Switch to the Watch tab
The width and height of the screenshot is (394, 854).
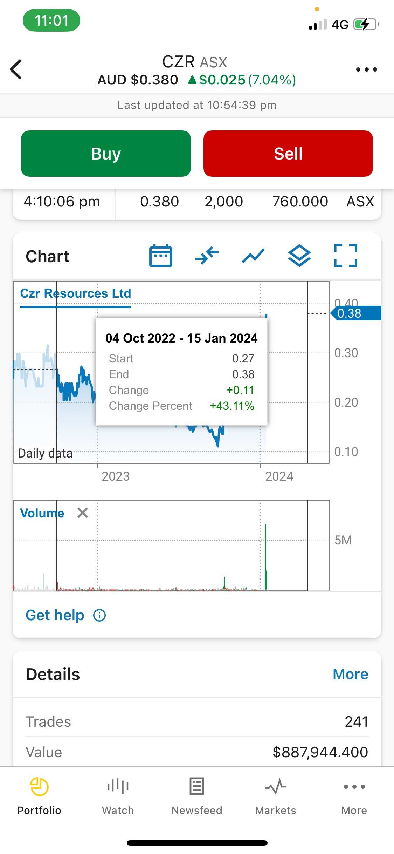[x=118, y=796]
